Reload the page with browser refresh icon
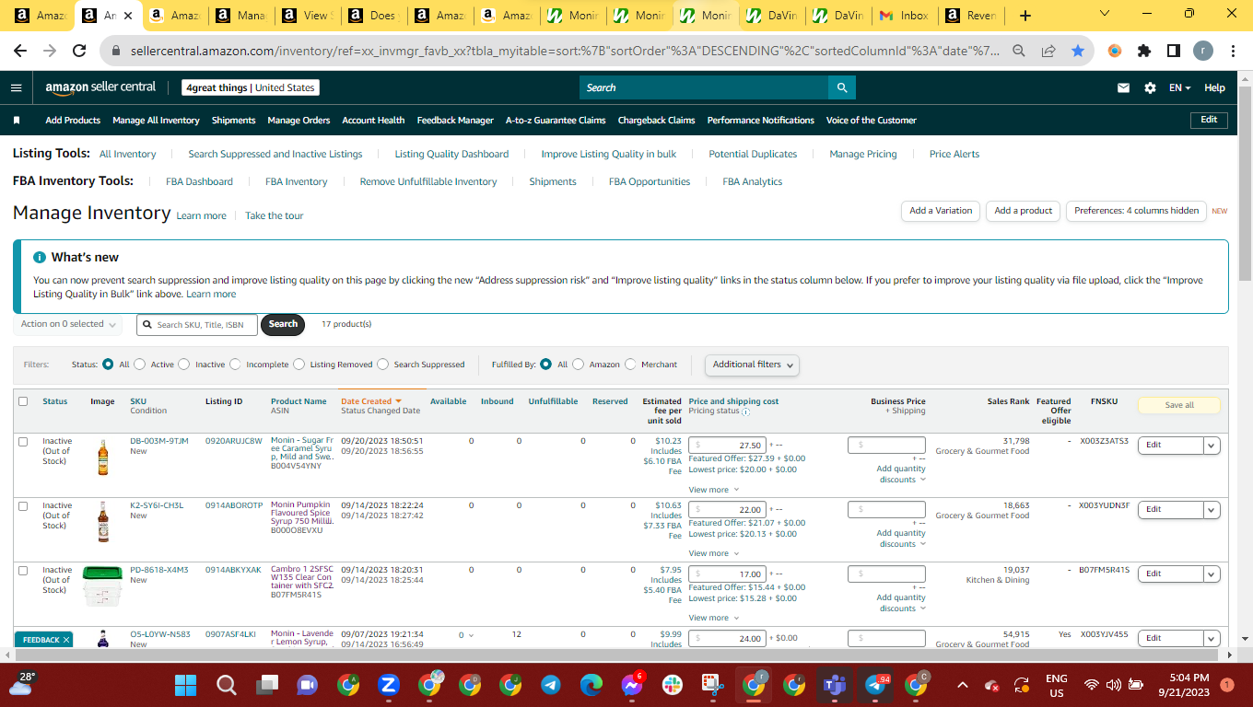This screenshot has height=707, width=1253. coord(79,51)
